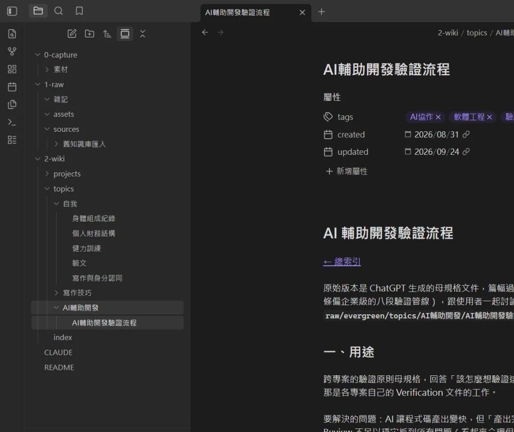Open a new tab with plus

coord(322,12)
